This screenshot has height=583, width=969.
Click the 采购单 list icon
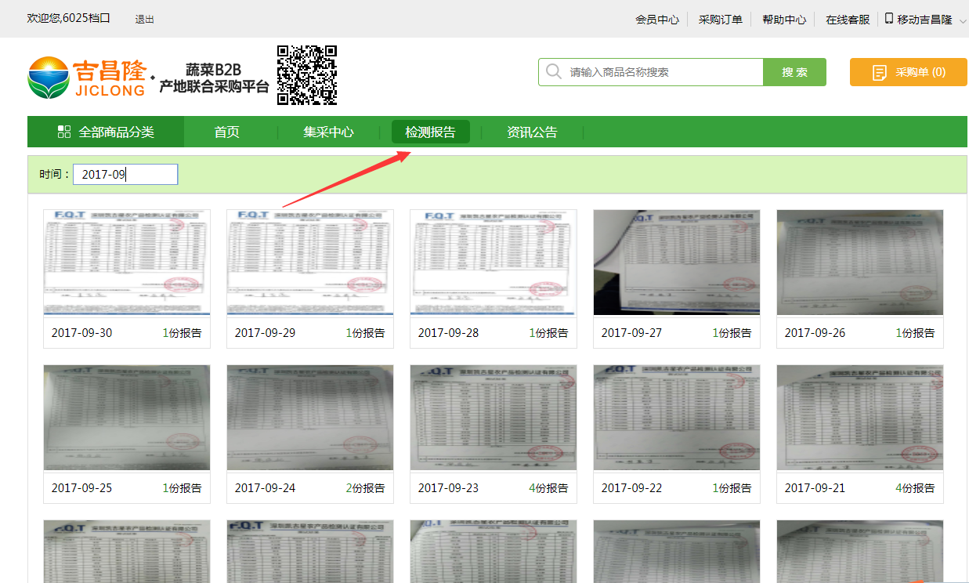[x=880, y=73]
